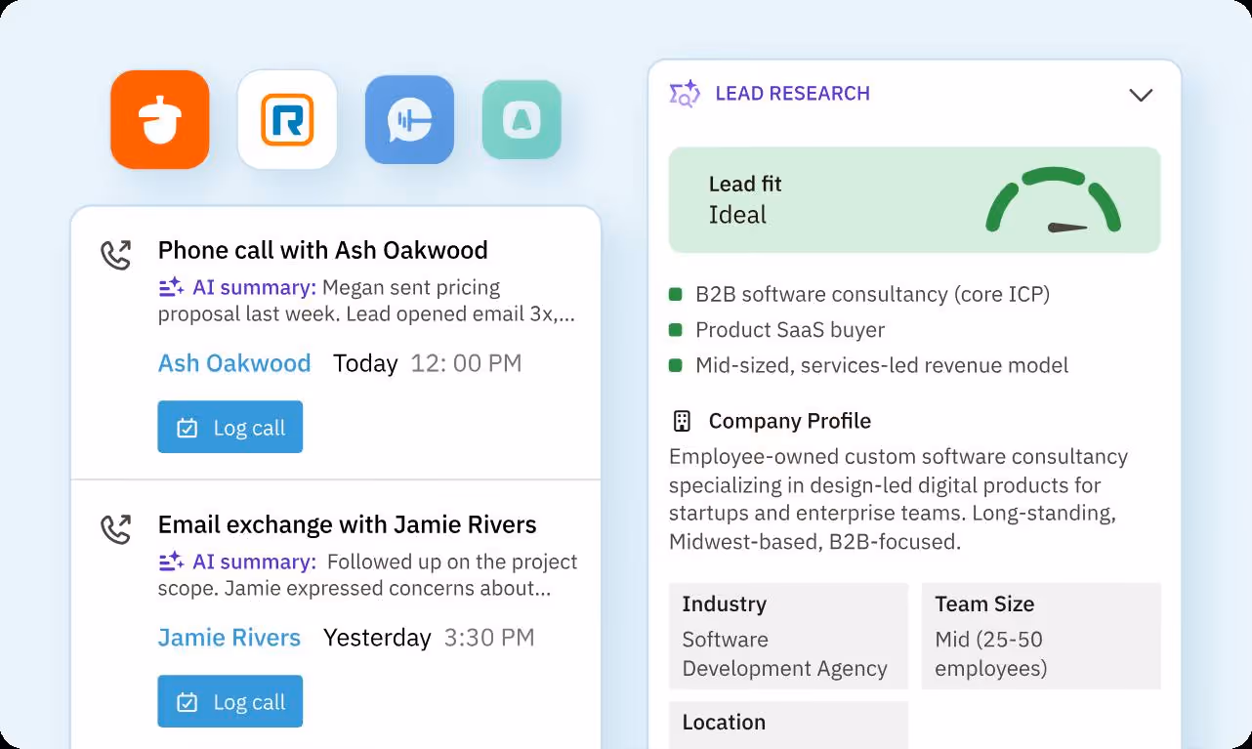Viewport: 1252px width, 749px height.
Task: Click 'Today 12: 00 PM' timestamp
Action: click(x=428, y=363)
